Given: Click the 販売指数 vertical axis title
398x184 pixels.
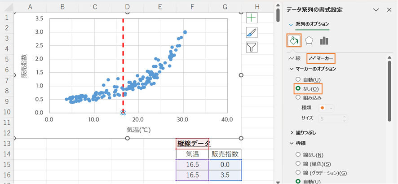Looking at the screenshot, I should (x=24, y=66).
